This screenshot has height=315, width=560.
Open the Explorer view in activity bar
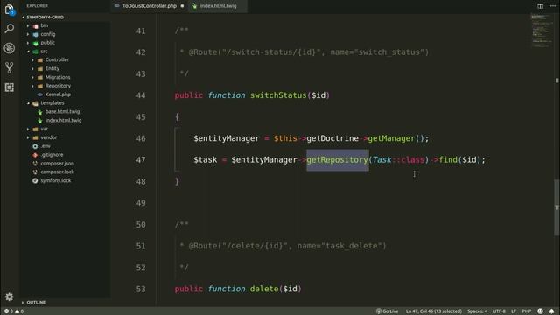tap(10, 10)
